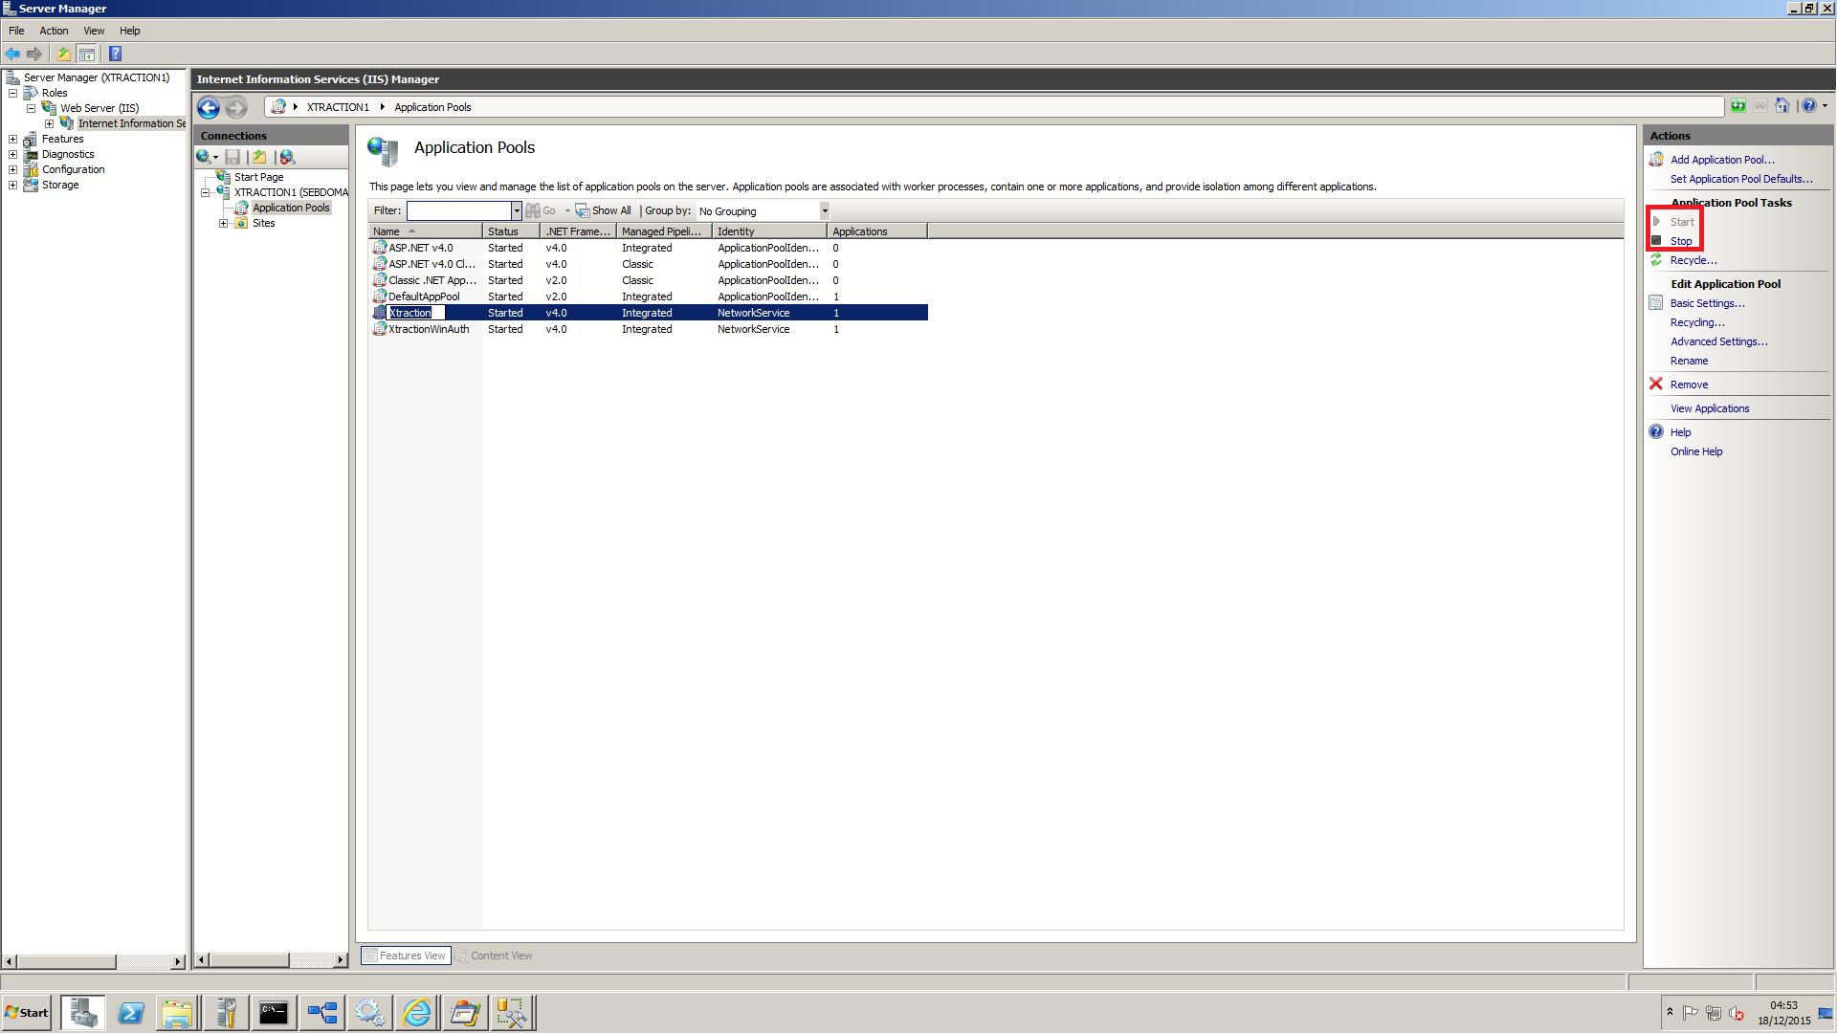The image size is (1837, 1033).
Task: Select the XtractionWinAuth application pool row
Action: tap(429, 329)
